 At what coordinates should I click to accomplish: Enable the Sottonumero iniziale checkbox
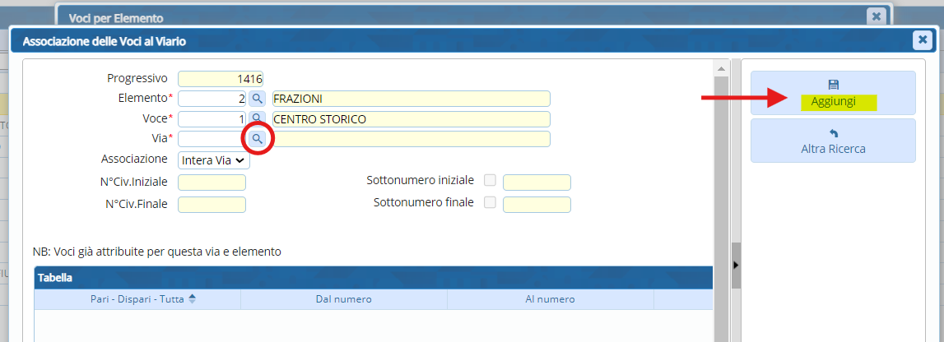tap(491, 180)
